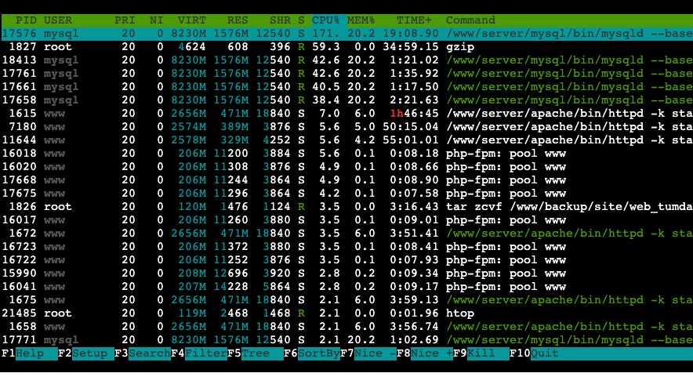Screen dimensions: 693x384
Task: Click the 14228 RES value
Action: tap(230, 287)
